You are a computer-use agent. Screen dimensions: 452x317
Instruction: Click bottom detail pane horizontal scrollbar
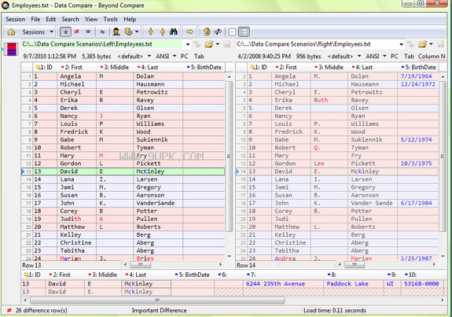[x=157, y=300]
